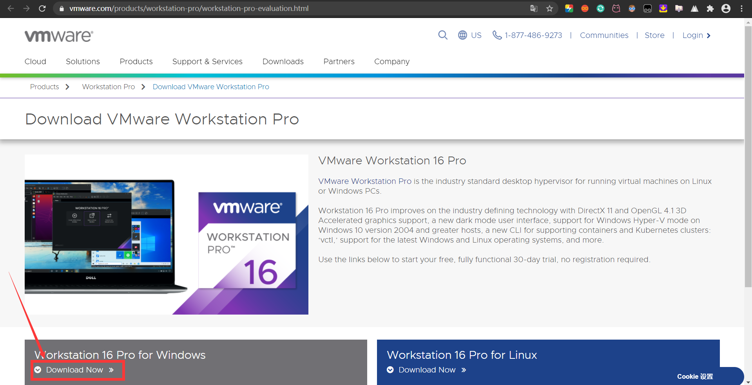Click the scrollbar up arrow

(x=748, y=22)
